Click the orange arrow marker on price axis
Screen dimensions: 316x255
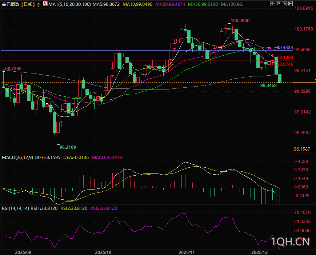315,81
